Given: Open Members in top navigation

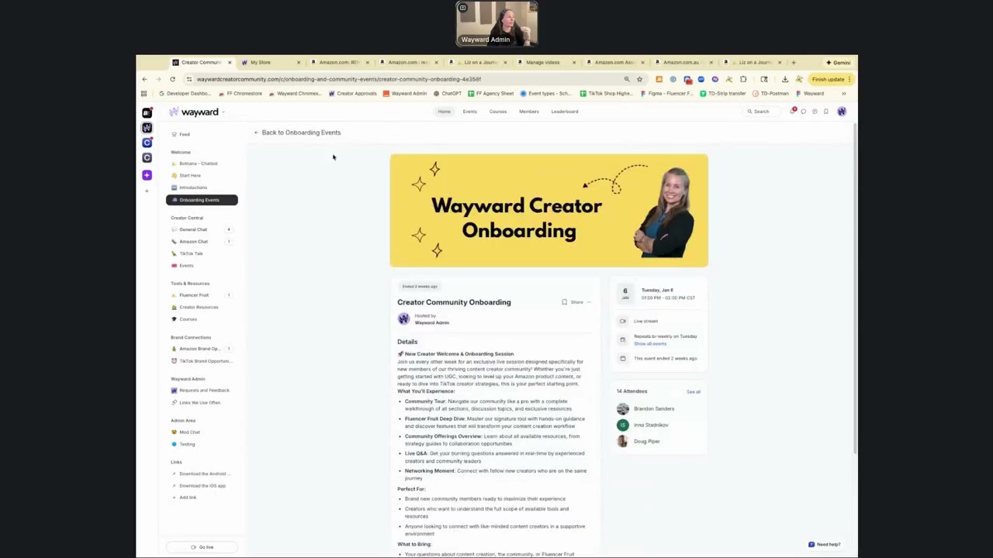Looking at the screenshot, I should click(529, 112).
